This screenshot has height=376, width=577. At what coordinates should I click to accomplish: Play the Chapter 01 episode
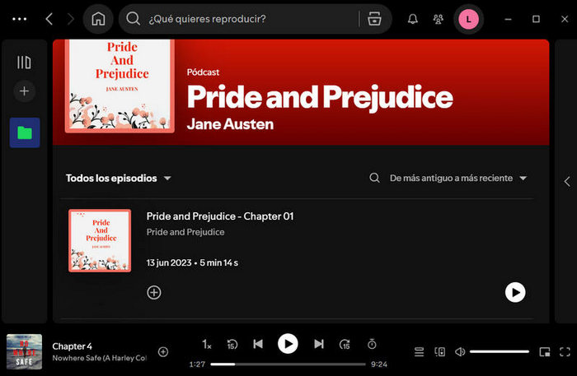[515, 292]
